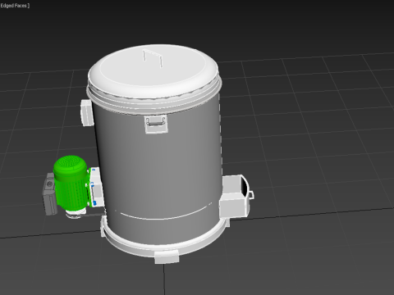Select the front foot tab on the base ring

[167, 256]
